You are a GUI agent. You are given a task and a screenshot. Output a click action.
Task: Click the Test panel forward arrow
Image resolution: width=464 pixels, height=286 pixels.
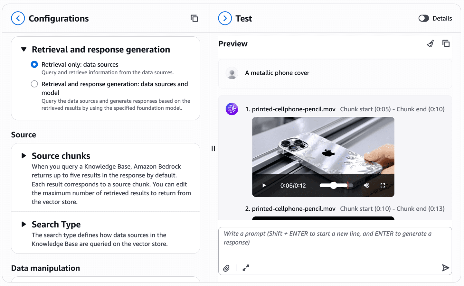tap(225, 18)
